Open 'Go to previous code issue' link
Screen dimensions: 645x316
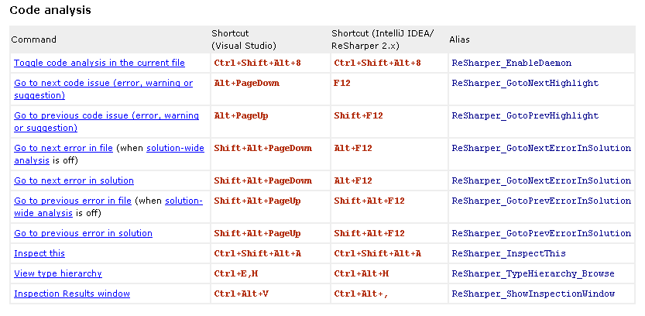[x=107, y=122]
